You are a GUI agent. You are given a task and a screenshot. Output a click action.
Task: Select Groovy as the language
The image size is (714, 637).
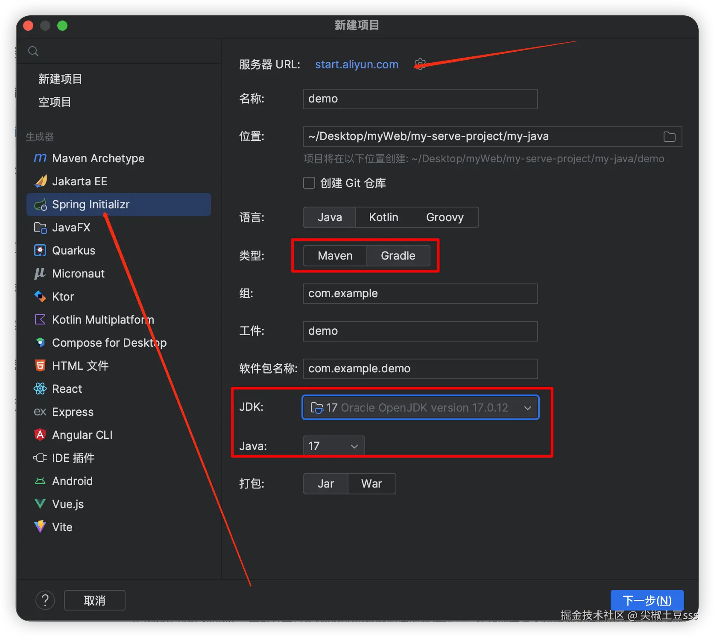(x=445, y=217)
